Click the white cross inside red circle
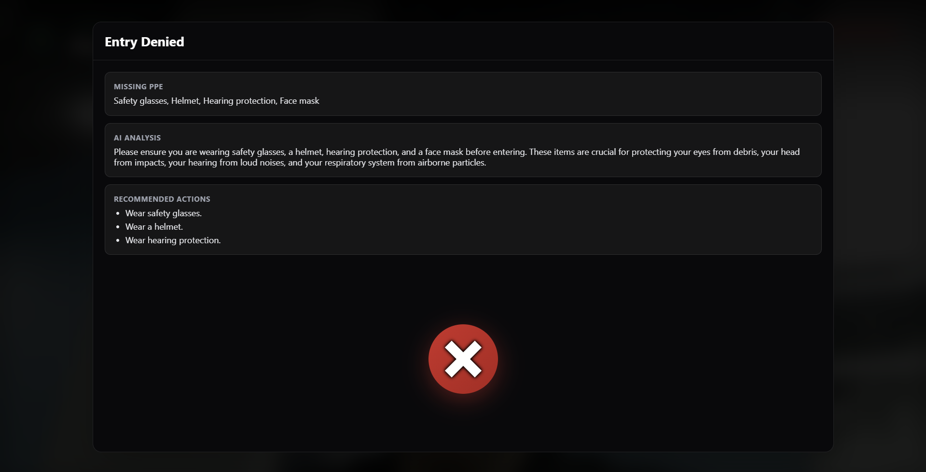 pyautogui.click(x=463, y=359)
